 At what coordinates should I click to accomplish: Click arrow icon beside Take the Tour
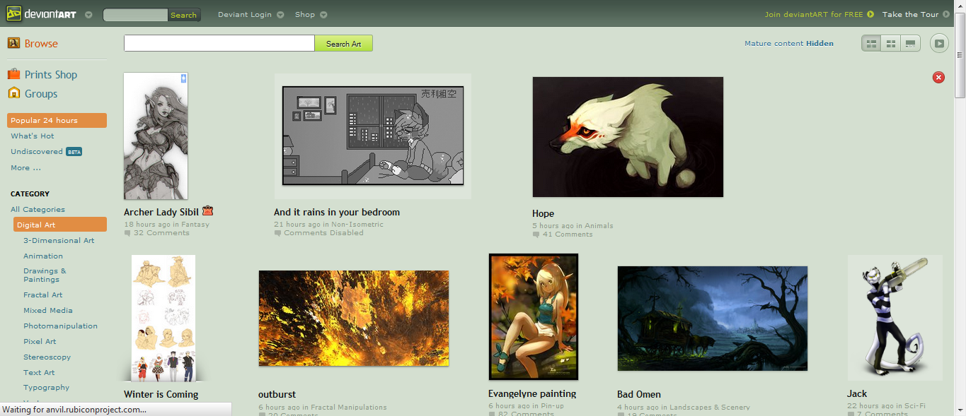pyautogui.click(x=946, y=14)
